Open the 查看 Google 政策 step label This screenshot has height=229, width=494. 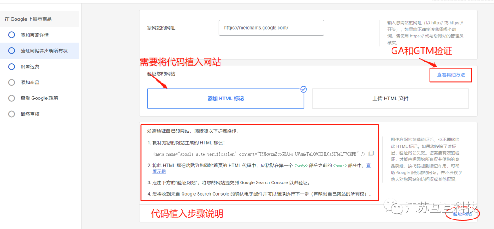39,98
